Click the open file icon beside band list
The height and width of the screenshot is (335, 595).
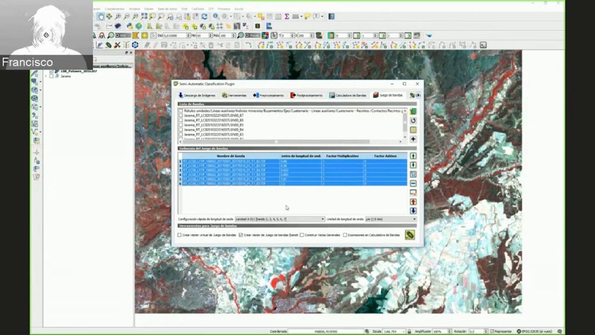pos(413,111)
